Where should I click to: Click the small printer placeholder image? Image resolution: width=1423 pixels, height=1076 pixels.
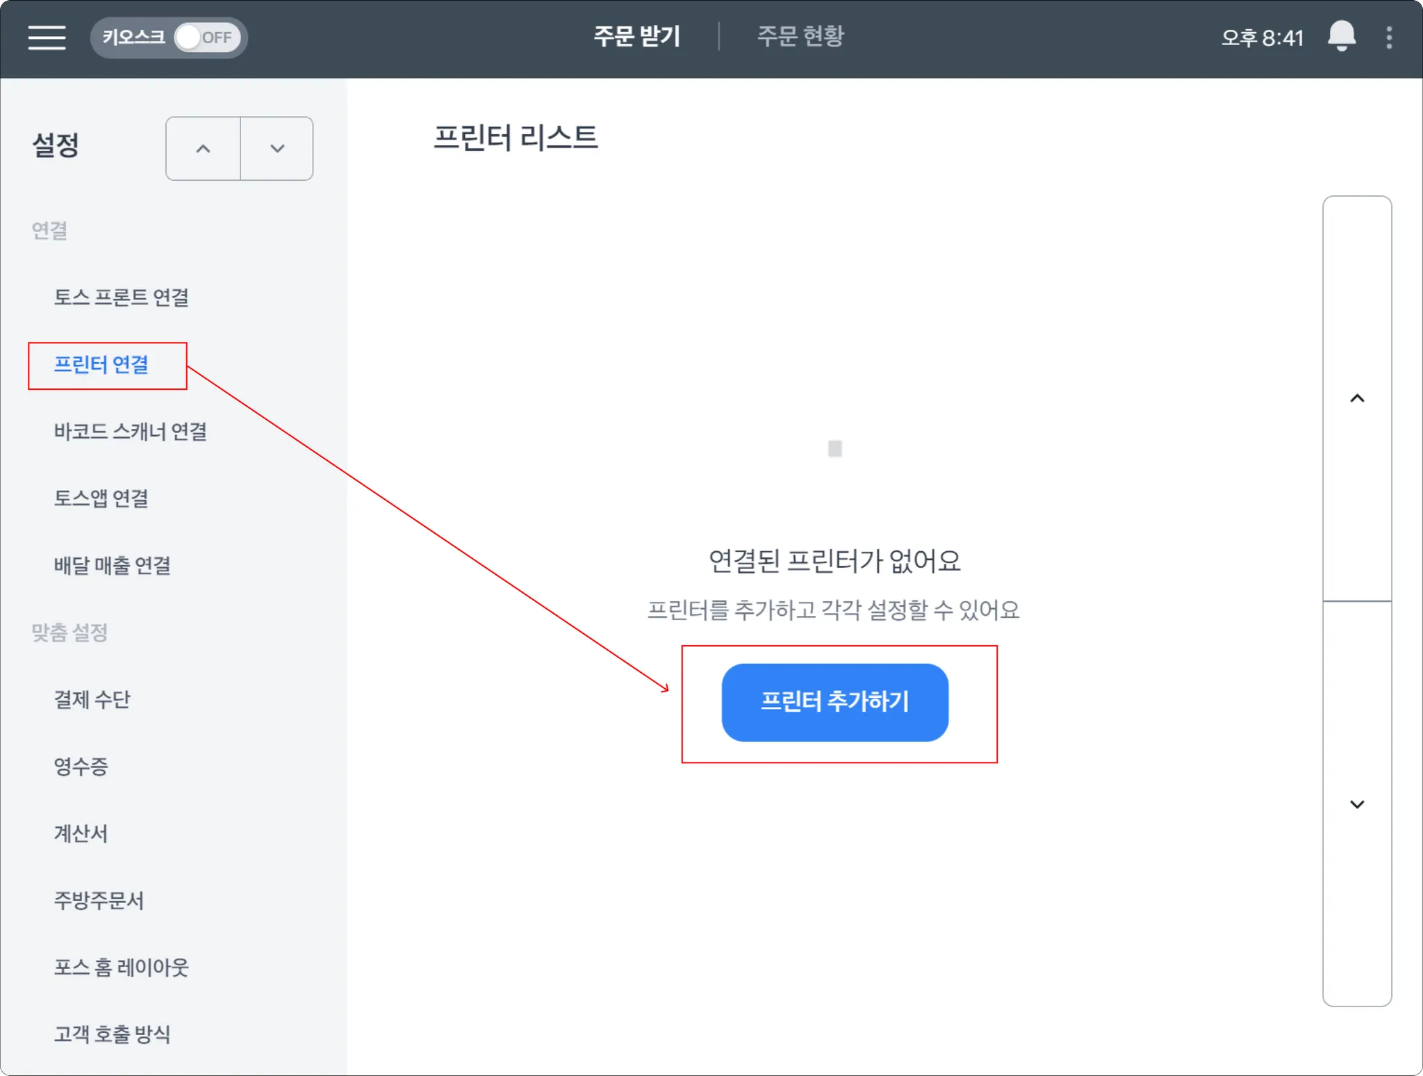tap(834, 449)
